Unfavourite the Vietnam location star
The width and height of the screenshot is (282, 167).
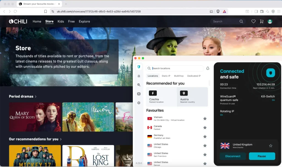coord(205,118)
